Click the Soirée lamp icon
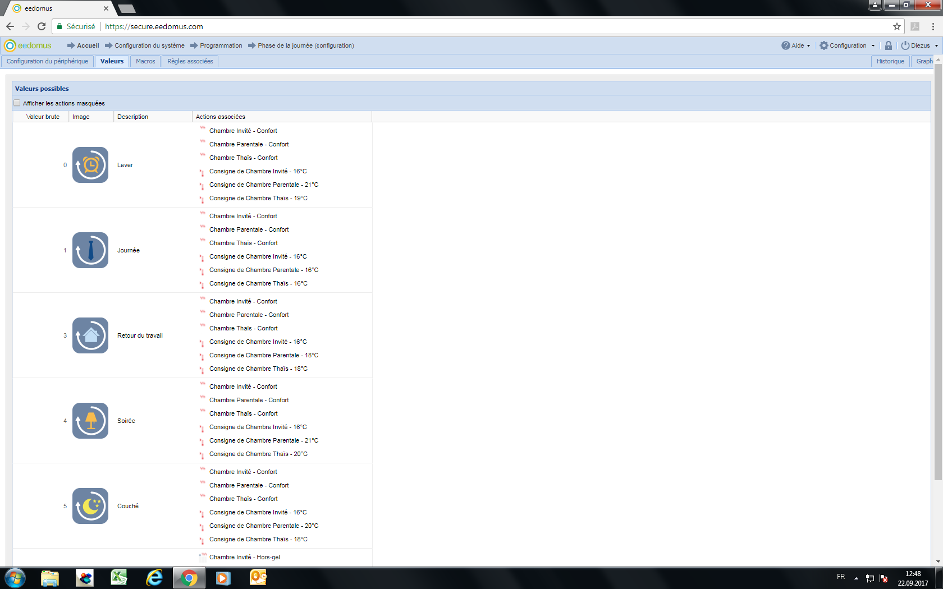 [x=90, y=421]
